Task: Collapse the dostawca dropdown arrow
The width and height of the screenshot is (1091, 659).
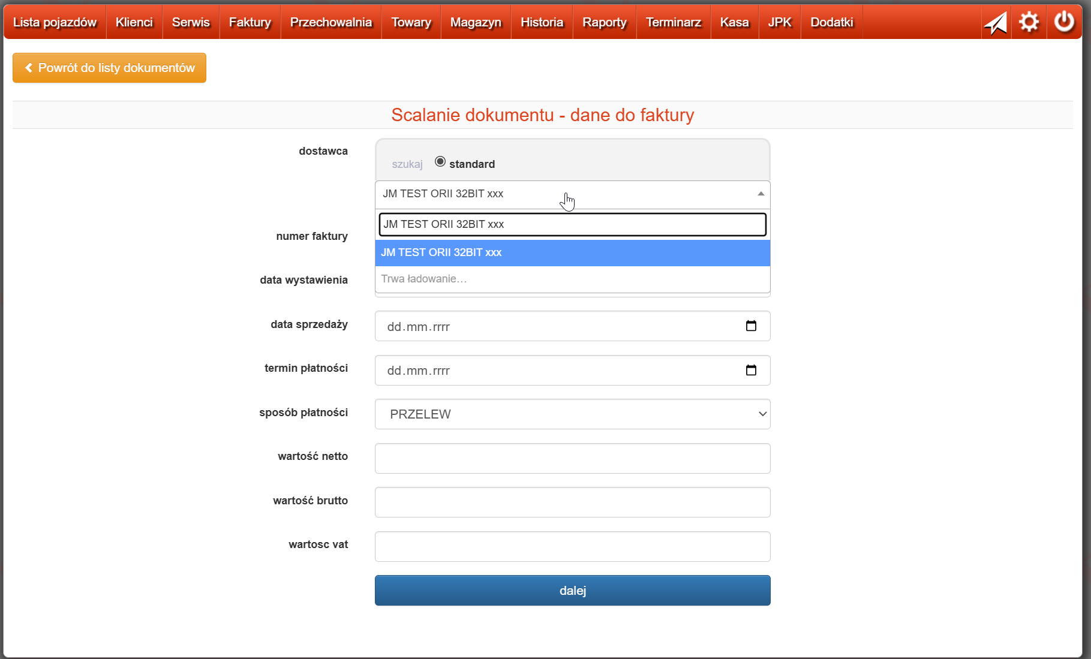Action: (761, 194)
